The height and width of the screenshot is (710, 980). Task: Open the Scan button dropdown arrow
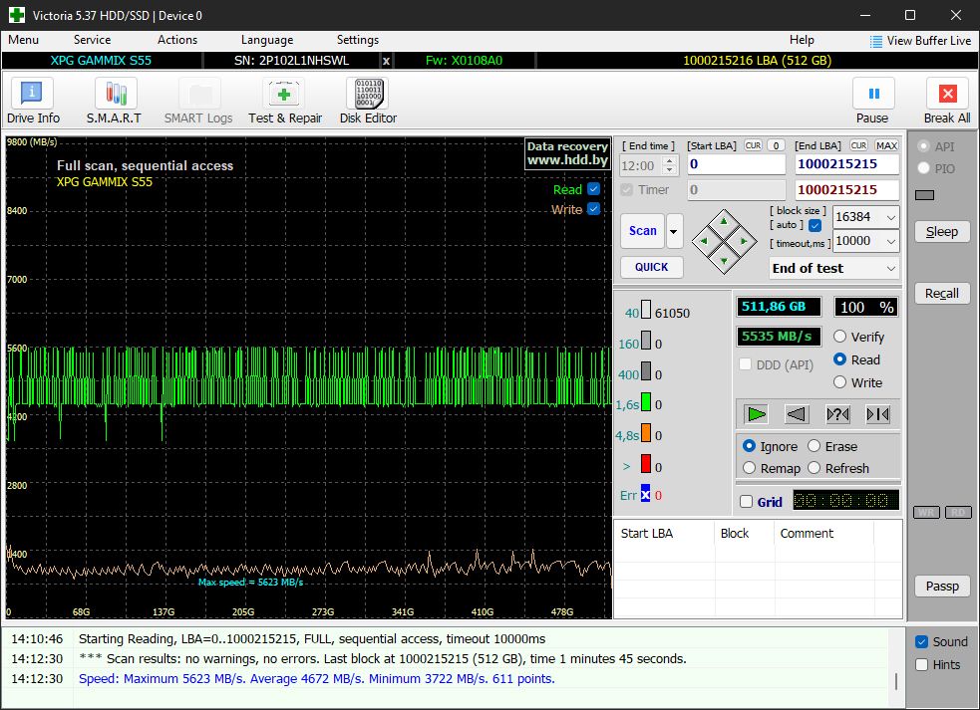tap(674, 231)
